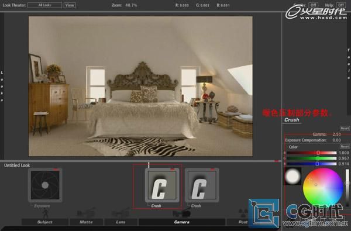Click the camcorder icon above Camera

(x=181, y=213)
